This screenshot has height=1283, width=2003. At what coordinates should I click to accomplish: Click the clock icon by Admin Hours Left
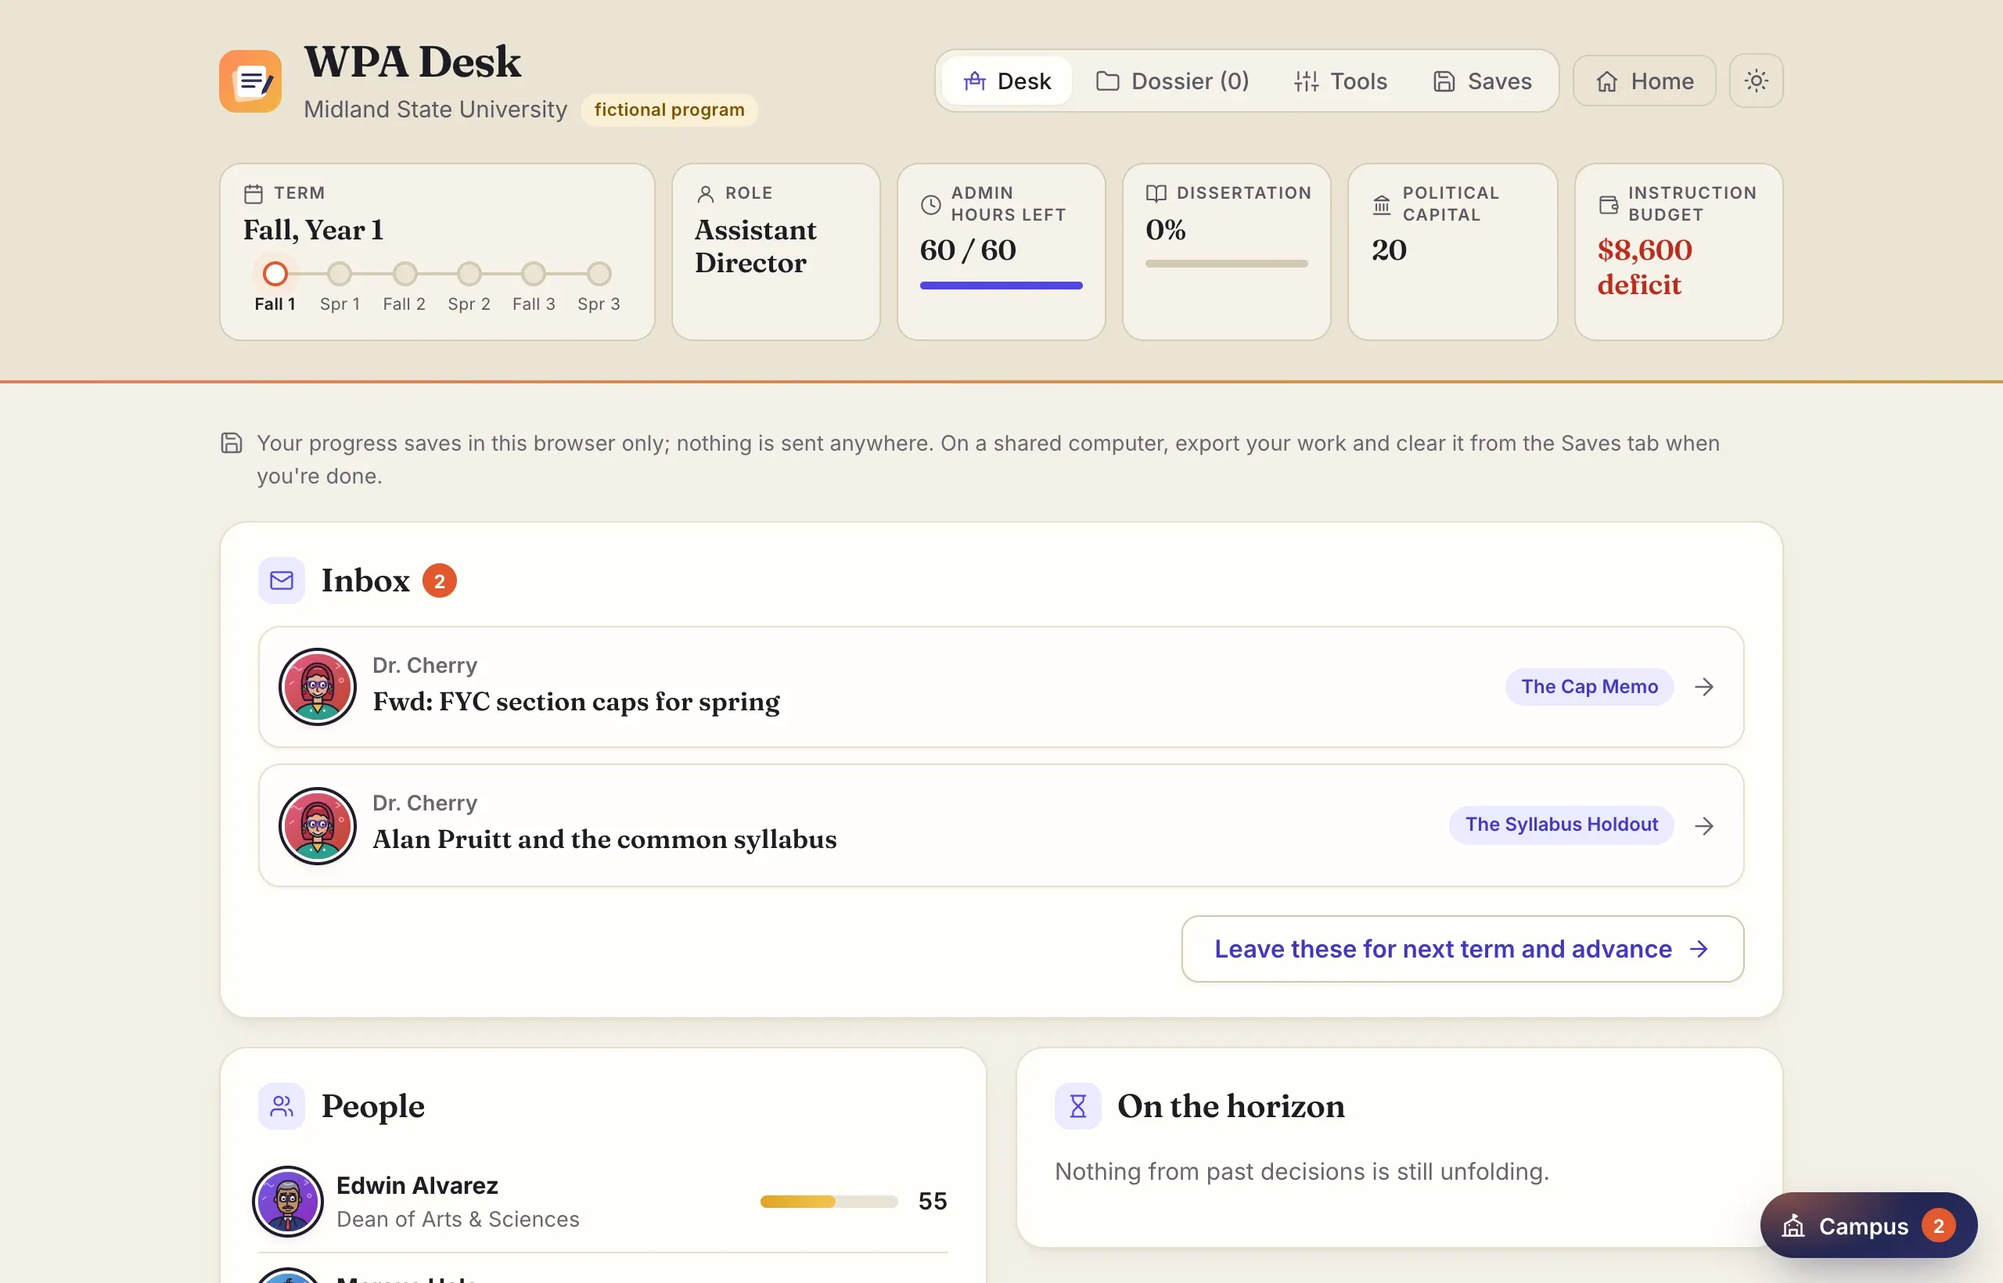(930, 204)
